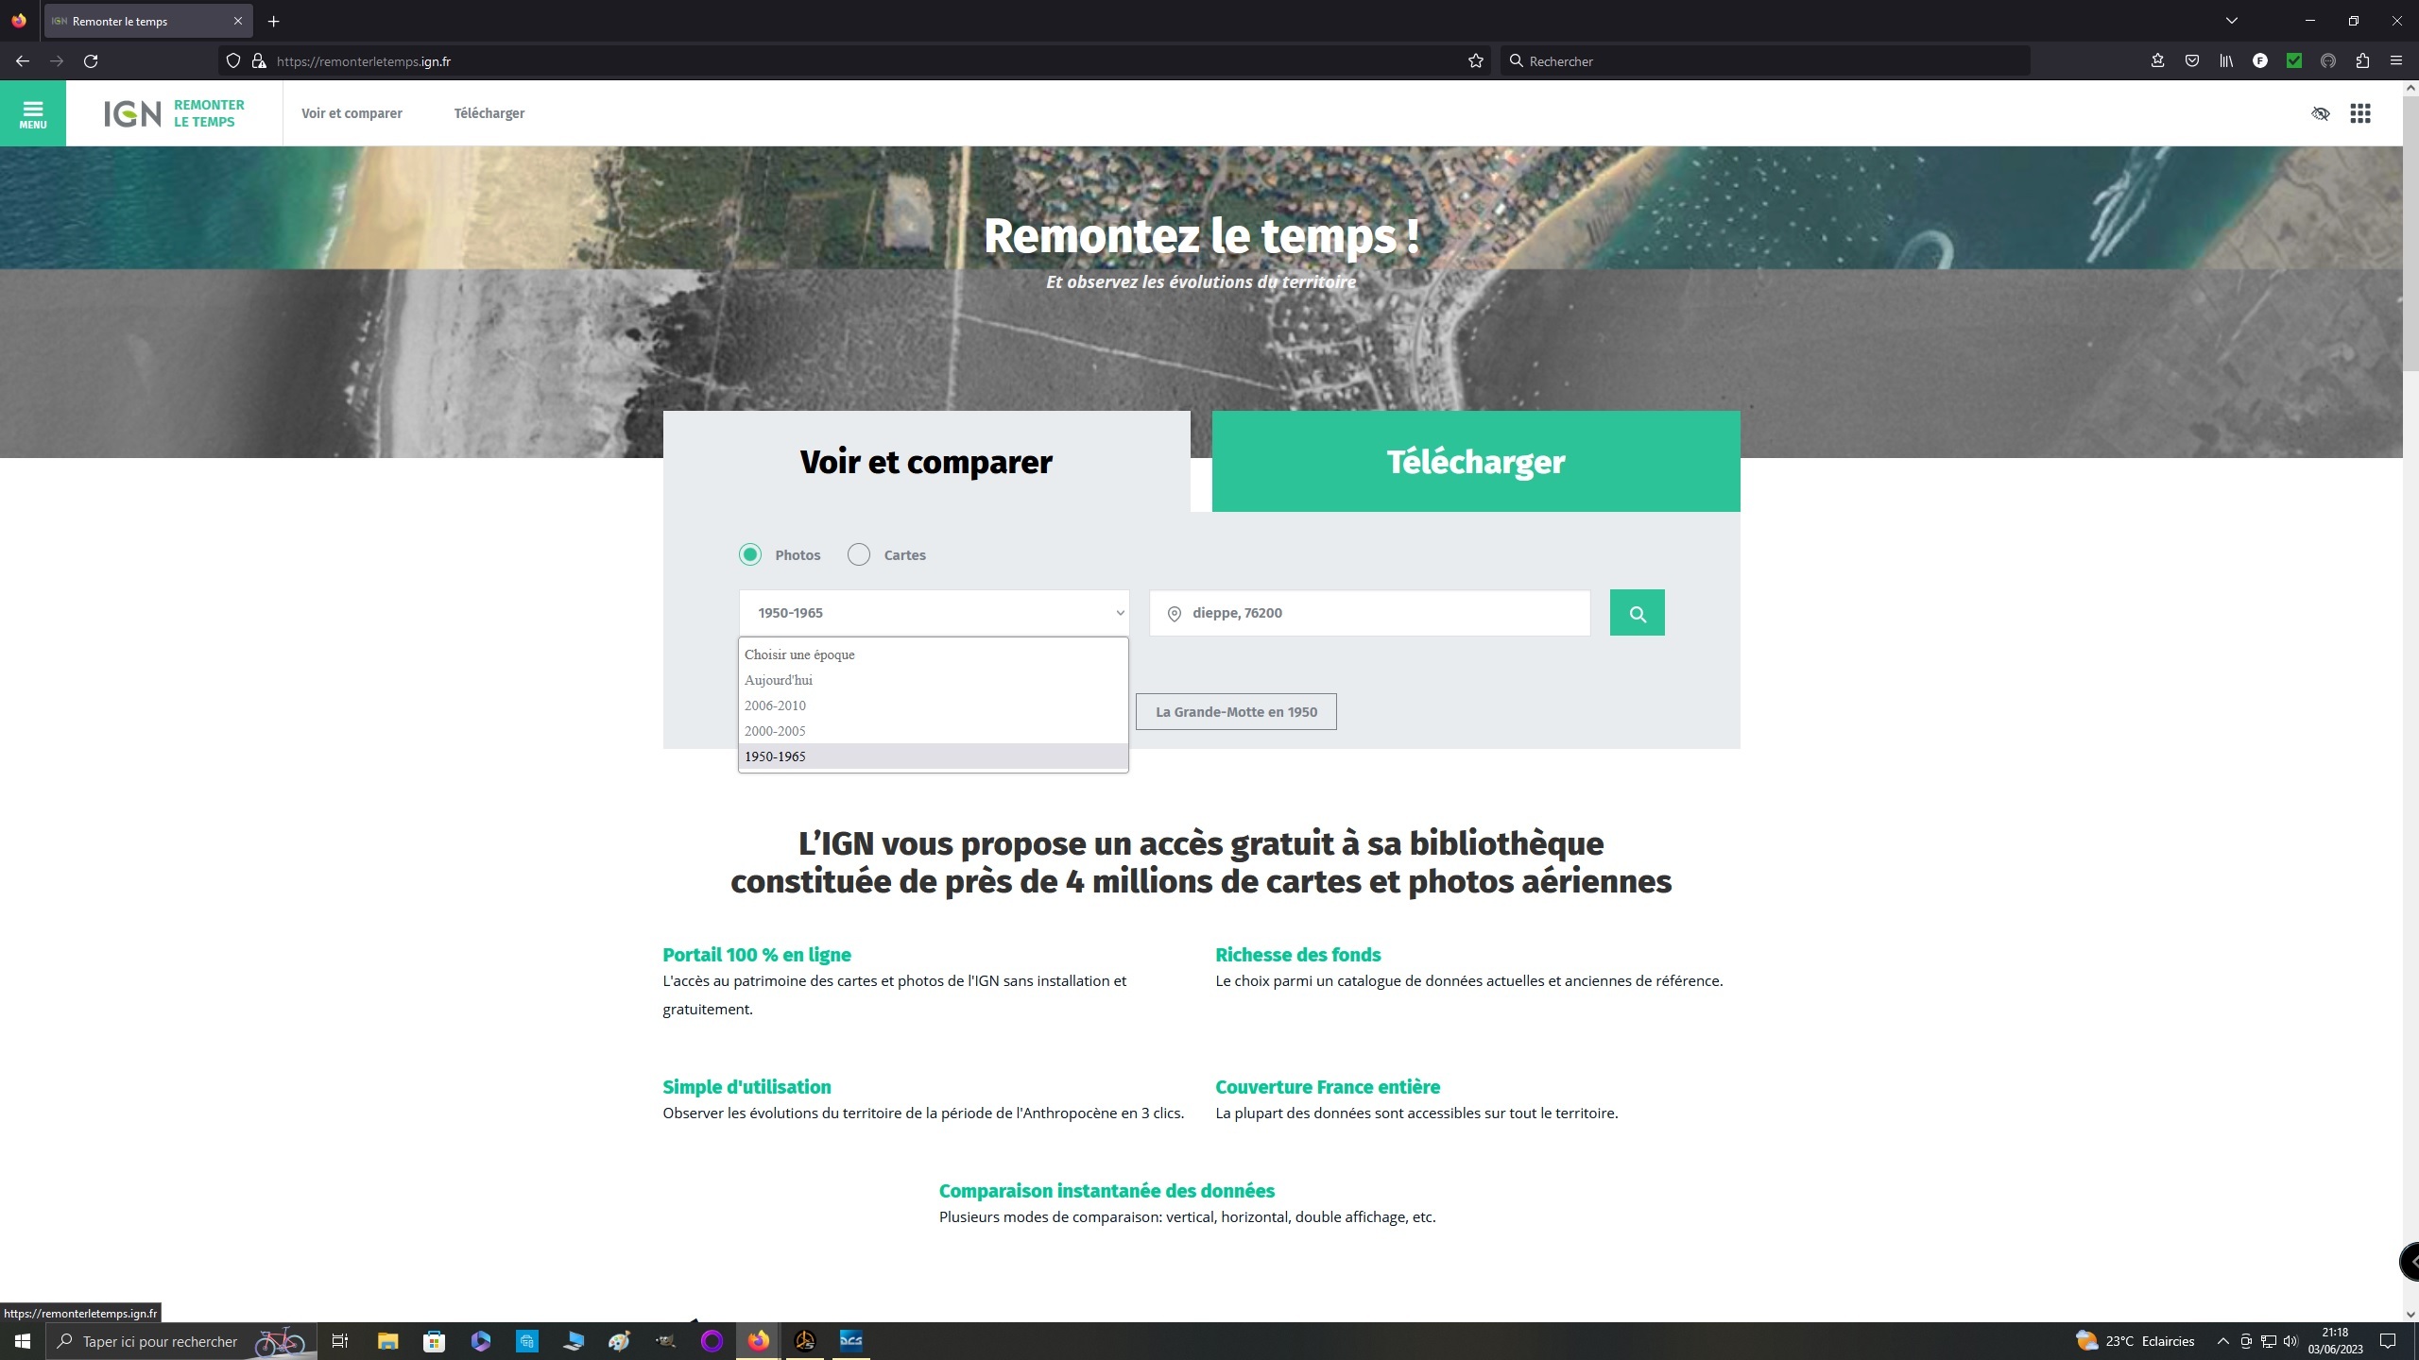
Task: Select the Photos radio button
Action: click(x=750, y=554)
